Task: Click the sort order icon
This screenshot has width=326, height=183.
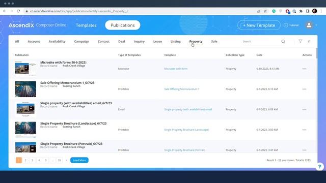Action: click(309, 41)
